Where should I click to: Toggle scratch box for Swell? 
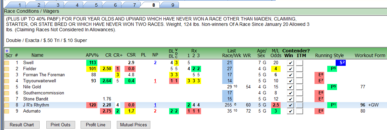click(x=7, y=63)
